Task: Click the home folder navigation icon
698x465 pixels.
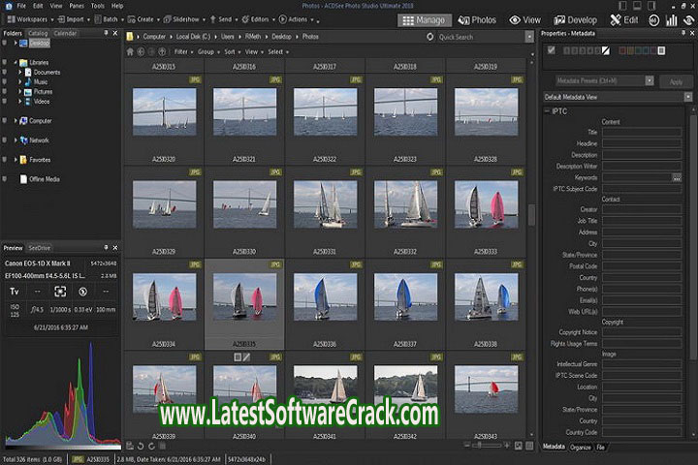Action: pos(132,51)
